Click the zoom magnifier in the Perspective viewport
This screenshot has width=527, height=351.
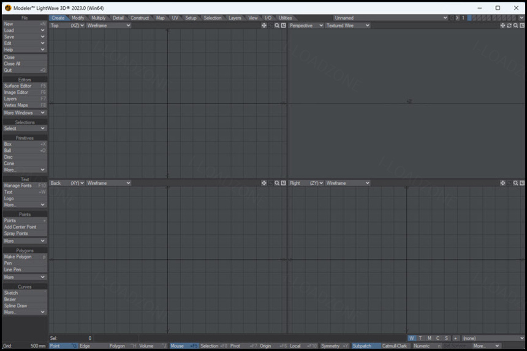515,26
